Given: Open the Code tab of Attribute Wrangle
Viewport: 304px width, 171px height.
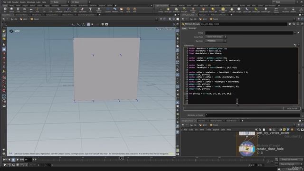Looking at the screenshot, I should [184, 28].
